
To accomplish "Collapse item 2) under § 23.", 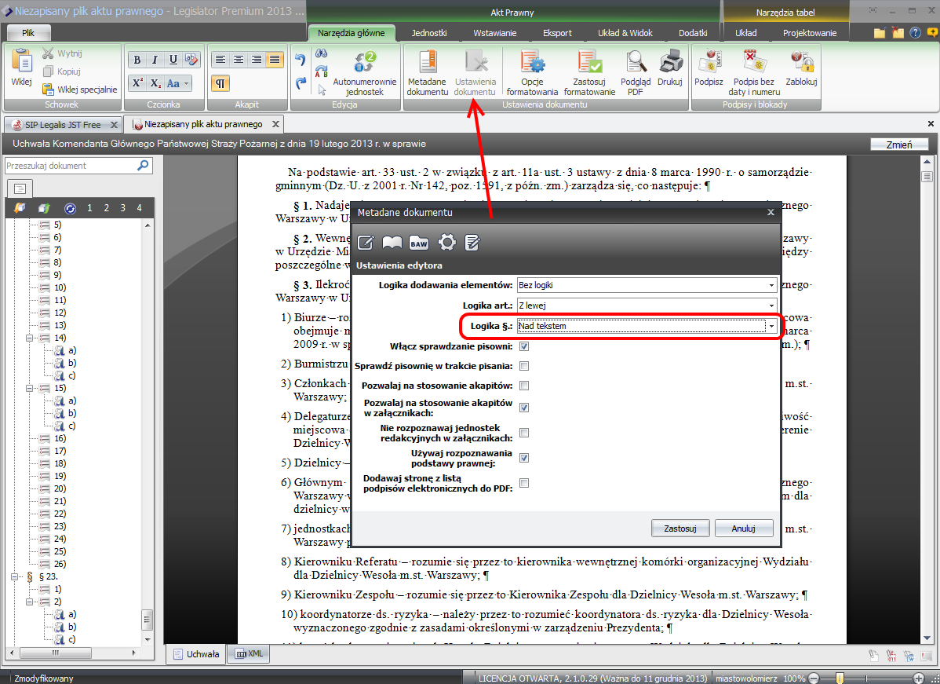I will click(29, 602).
